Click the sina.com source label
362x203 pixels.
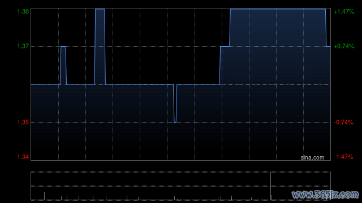(x=312, y=158)
